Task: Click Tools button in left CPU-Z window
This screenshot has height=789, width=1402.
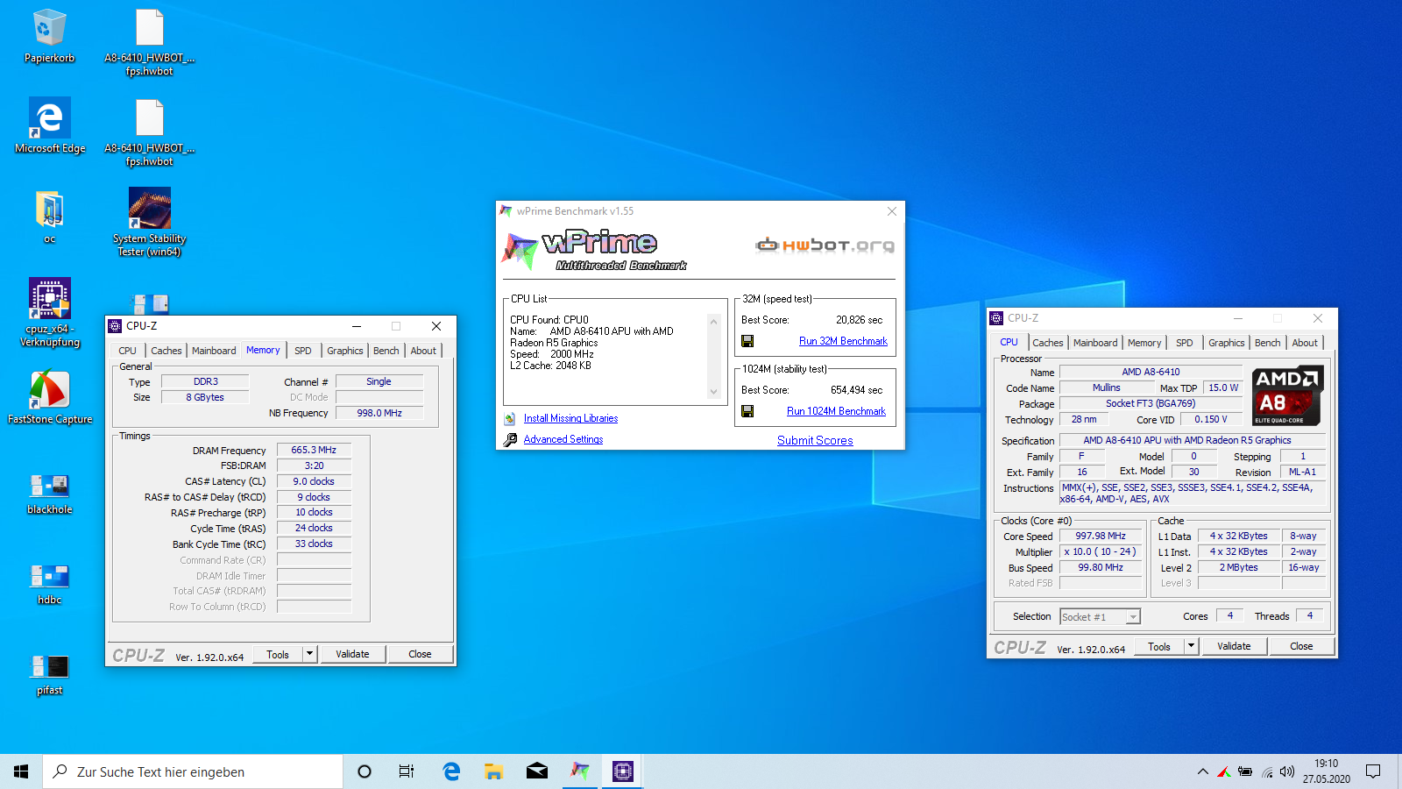Action: point(278,654)
